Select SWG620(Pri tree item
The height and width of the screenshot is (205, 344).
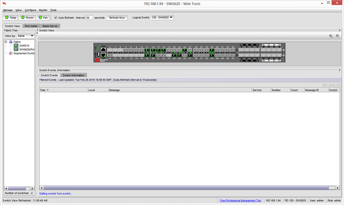click(27, 50)
